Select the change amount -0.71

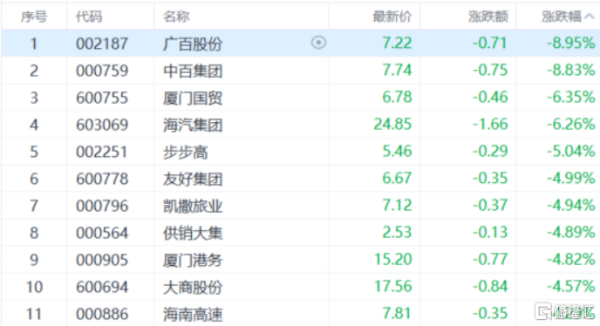tap(490, 43)
